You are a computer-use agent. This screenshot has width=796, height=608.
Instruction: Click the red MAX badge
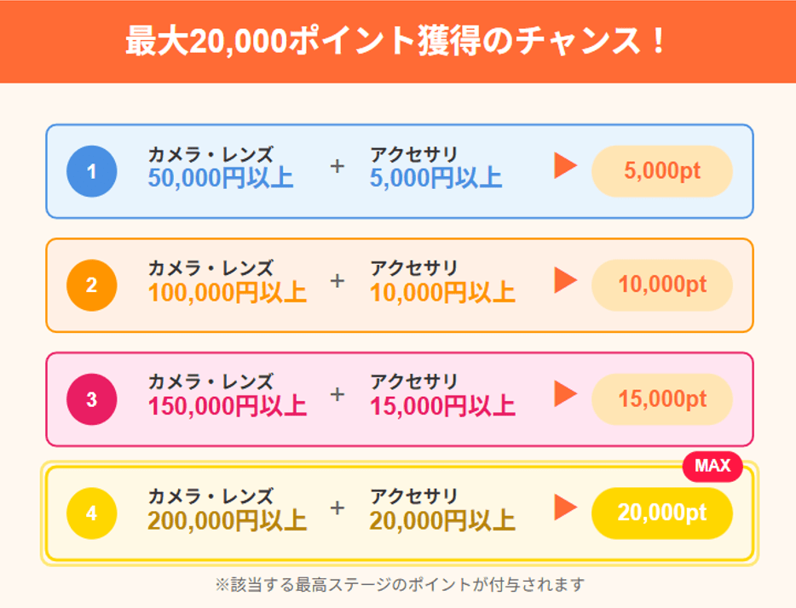(712, 466)
